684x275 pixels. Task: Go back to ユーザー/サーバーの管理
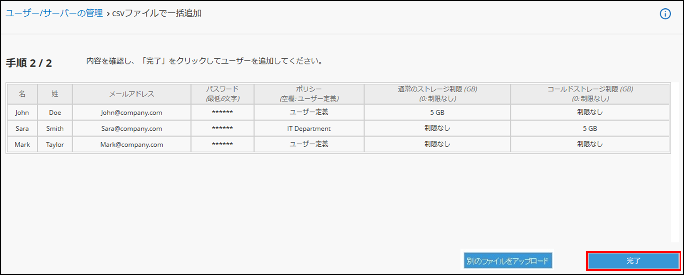pos(54,13)
